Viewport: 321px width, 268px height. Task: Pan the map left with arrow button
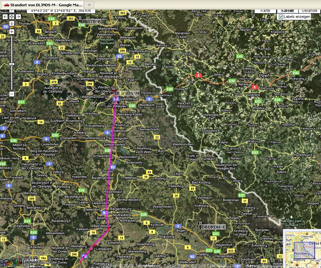pyautogui.click(x=5, y=17)
